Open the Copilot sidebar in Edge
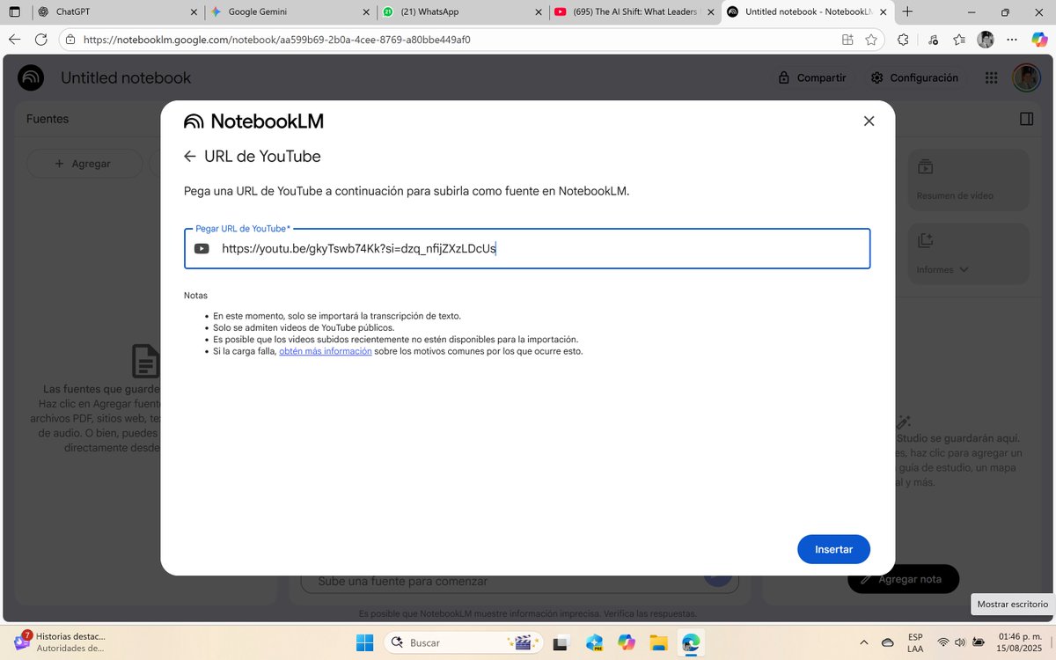The width and height of the screenshot is (1056, 660). click(x=1039, y=40)
